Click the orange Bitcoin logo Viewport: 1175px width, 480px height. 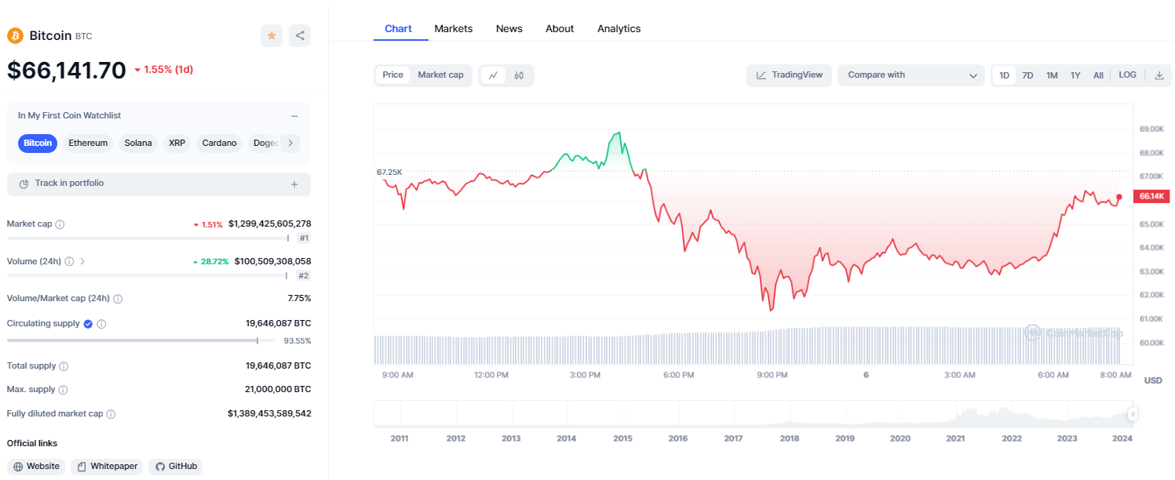click(x=15, y=35)
